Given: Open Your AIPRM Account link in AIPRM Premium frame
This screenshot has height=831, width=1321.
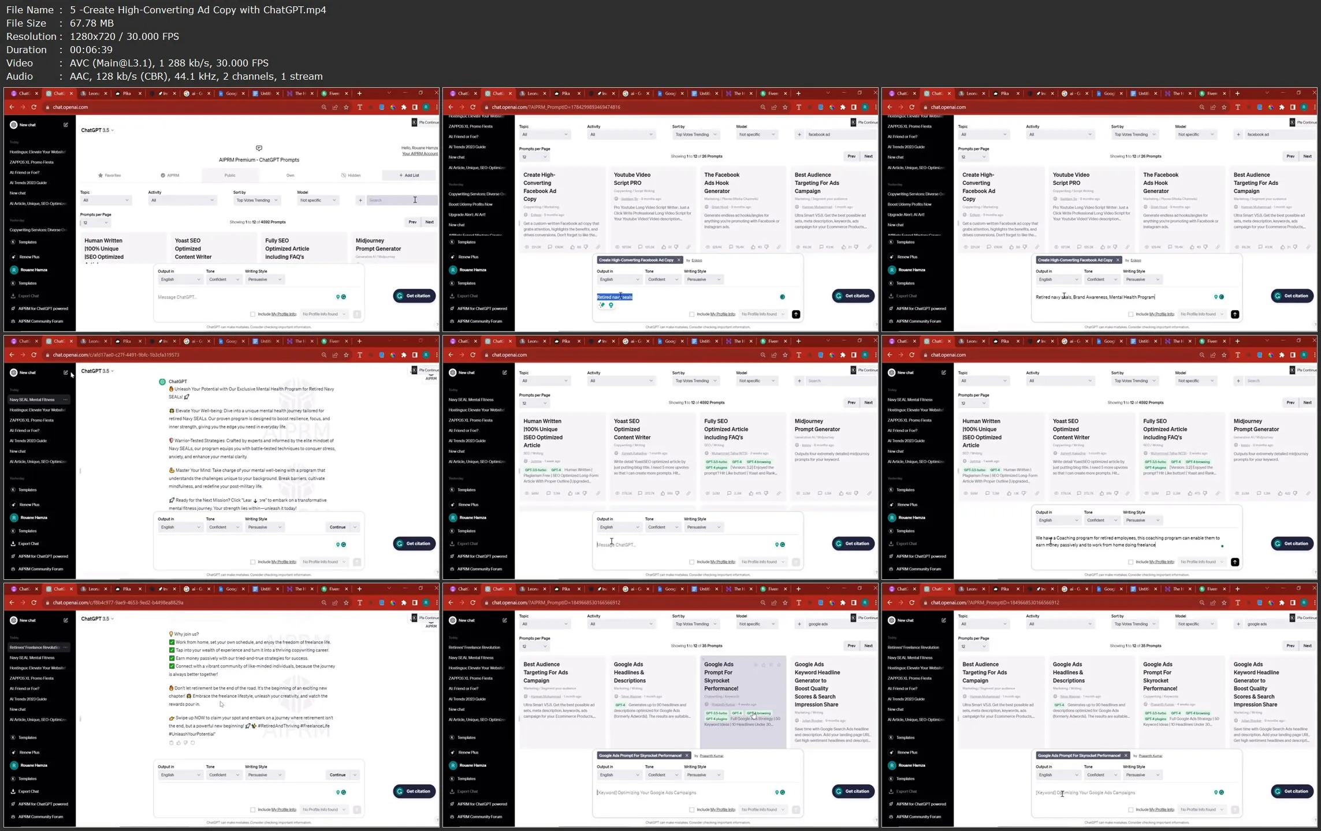Looking at the screenshot, I should coord(420,154).
